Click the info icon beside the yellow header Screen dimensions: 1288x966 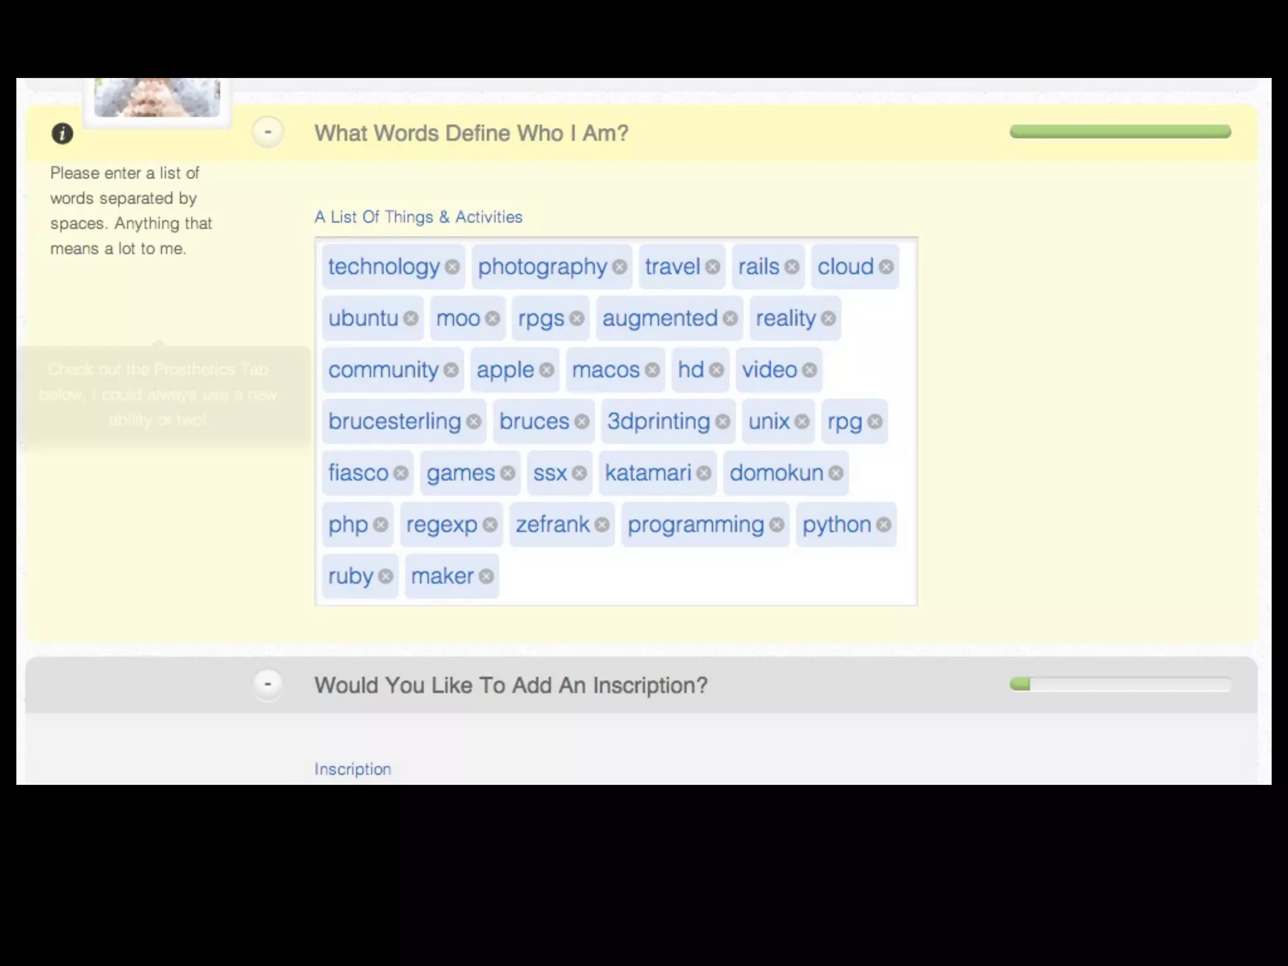point(62,133)
